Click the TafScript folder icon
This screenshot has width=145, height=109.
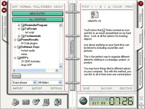coord(23,29)
